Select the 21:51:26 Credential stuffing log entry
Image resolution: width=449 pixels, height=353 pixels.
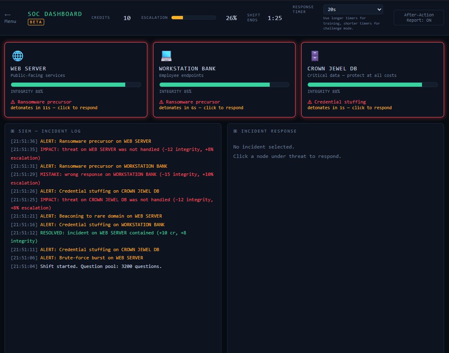(85, 191)
